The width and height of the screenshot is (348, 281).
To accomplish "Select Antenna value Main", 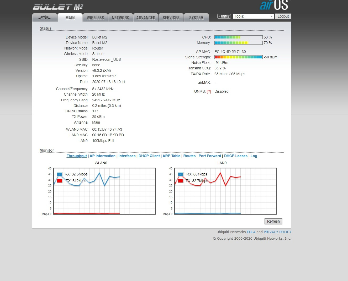I will (96, 122).
